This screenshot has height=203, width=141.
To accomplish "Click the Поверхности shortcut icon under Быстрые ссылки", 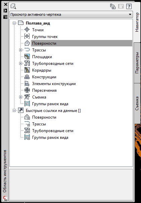I will [27, 117].
